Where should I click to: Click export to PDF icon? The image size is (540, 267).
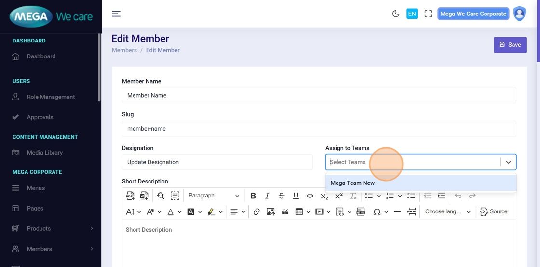tap(130, 196)
